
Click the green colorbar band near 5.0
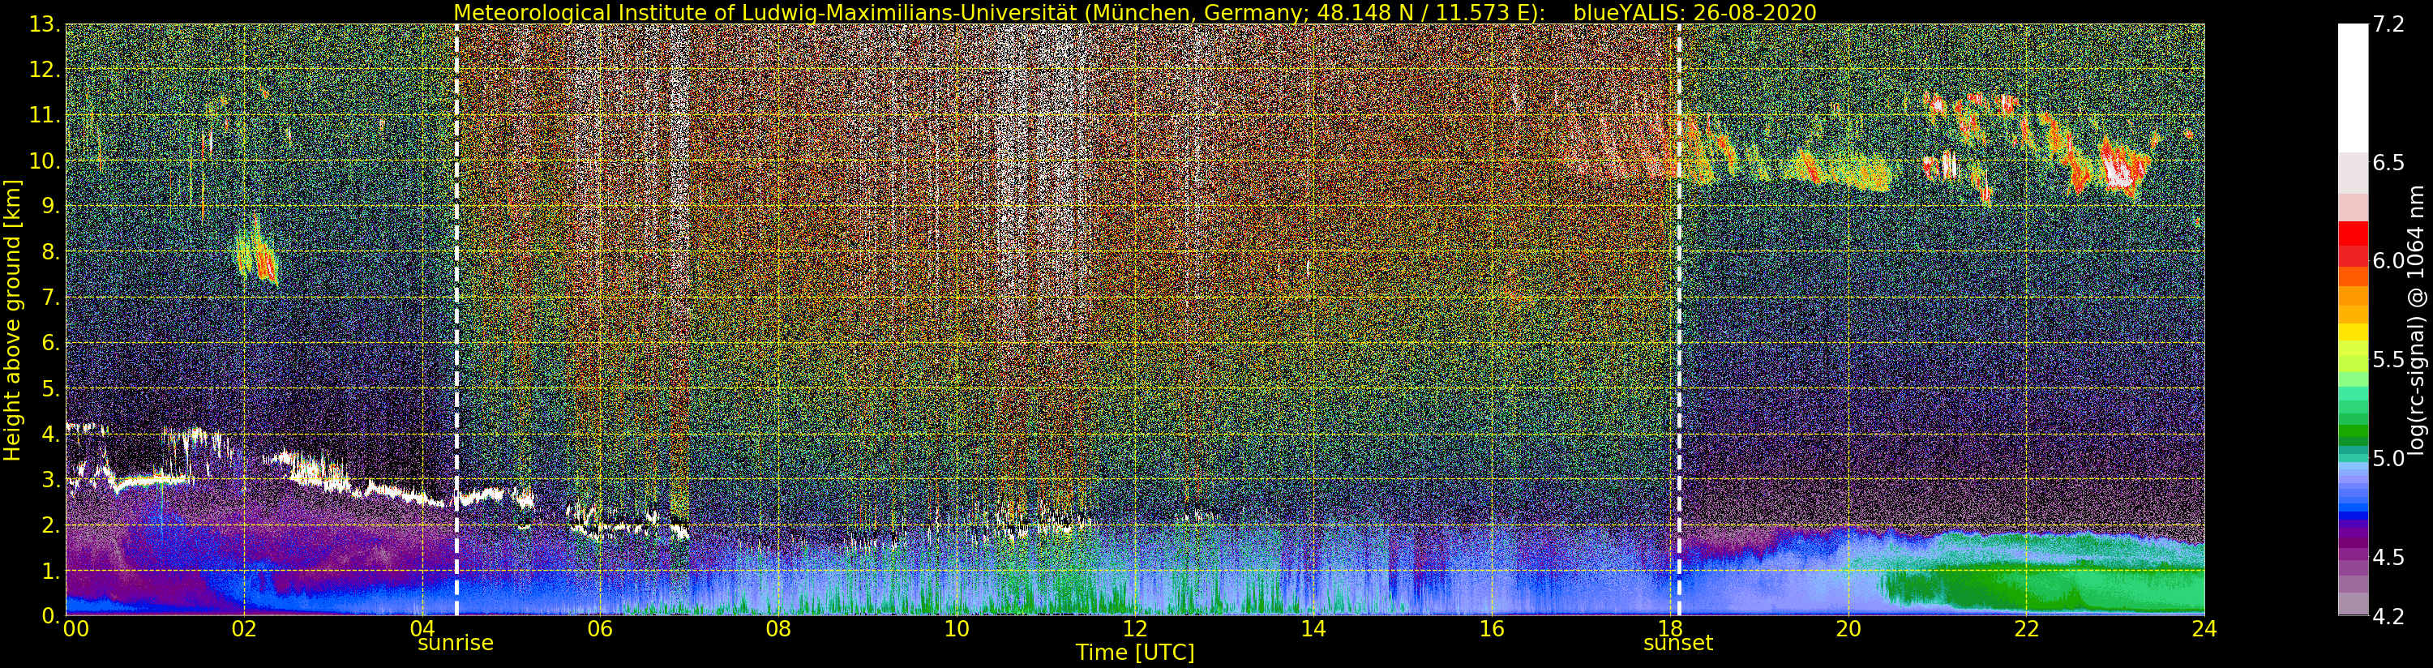click(x=2353, y=435)
